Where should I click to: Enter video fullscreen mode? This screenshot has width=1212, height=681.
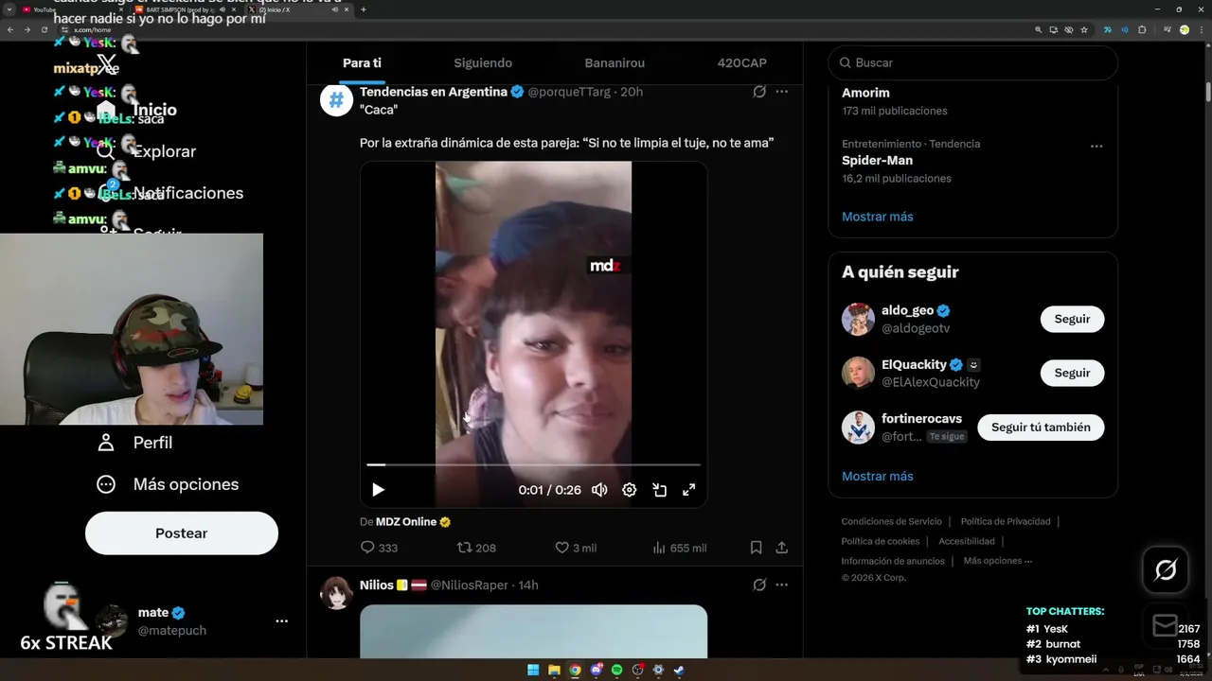pyautogui.click(x=689, y=490)
